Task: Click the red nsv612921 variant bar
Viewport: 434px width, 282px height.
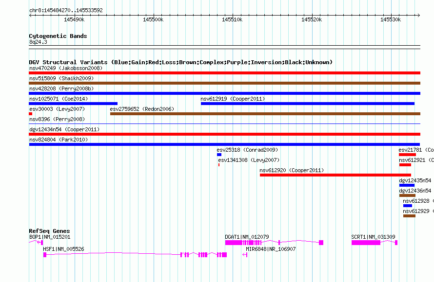Action: 405,165
